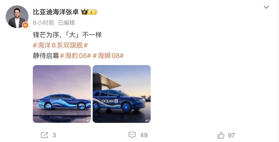Open the #海洋8系双旗舰# hashtag topic
The image size is (279, 142).
click(x=60, y=46)
